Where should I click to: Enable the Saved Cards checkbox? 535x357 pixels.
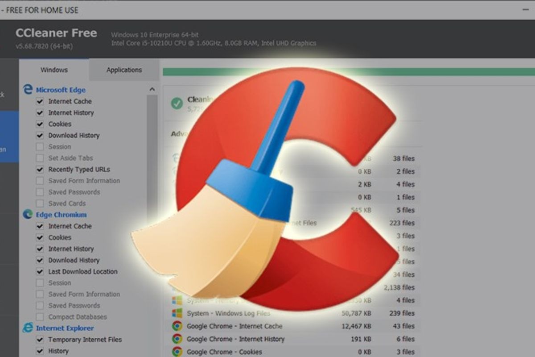pos(40,203)
